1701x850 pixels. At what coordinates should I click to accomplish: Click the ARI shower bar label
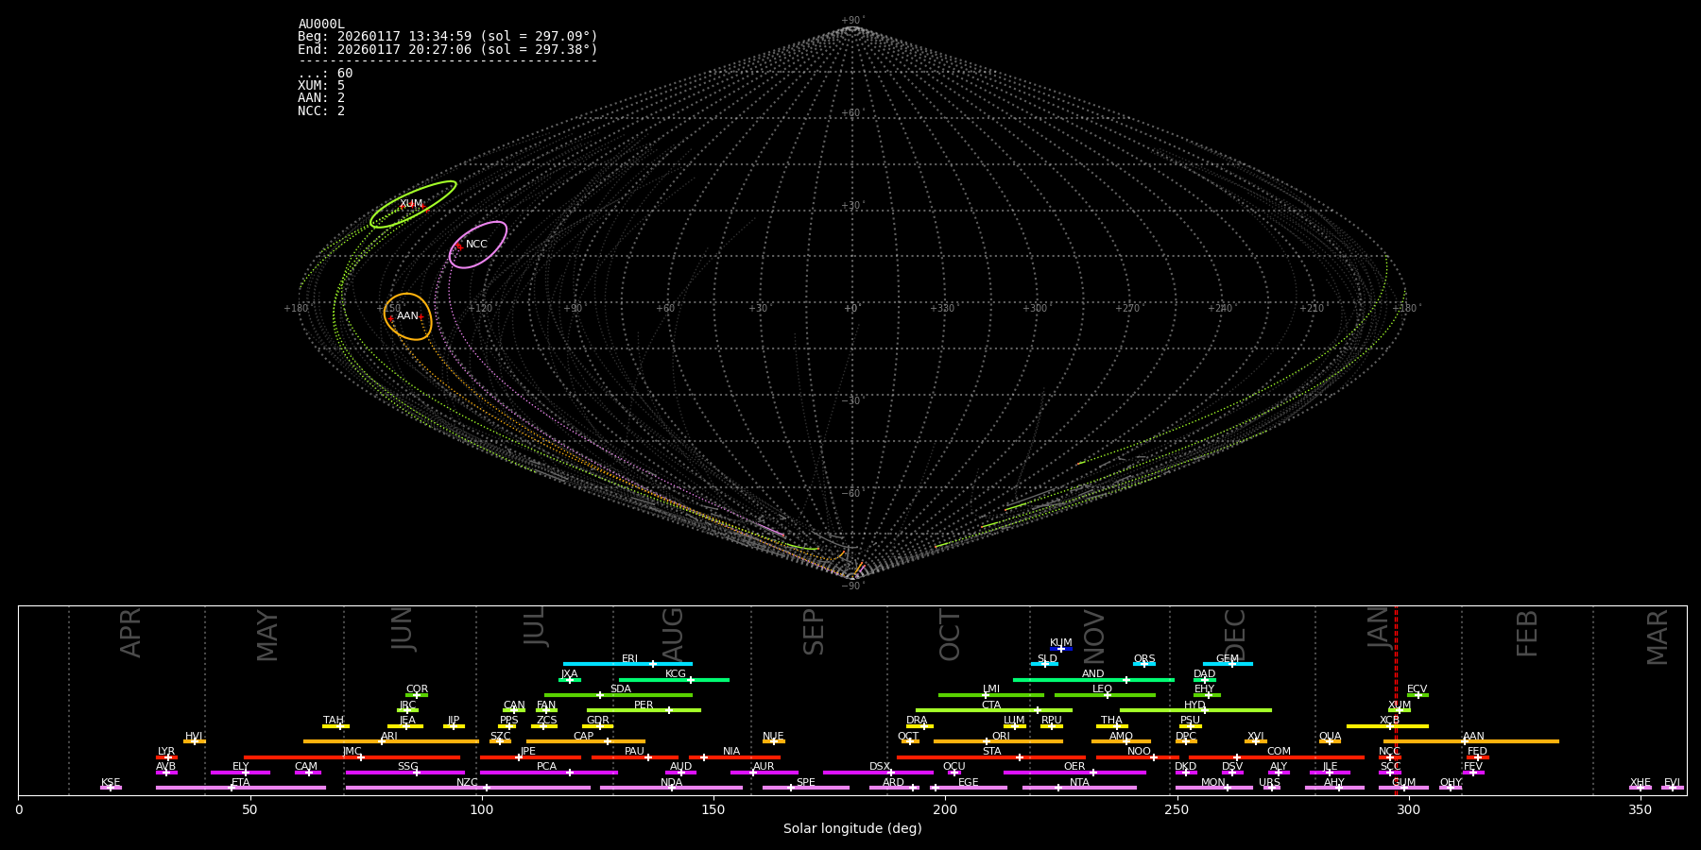click(x=389, y=737)
